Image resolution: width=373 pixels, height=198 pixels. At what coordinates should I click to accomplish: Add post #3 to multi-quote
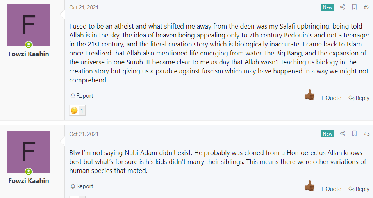pos(330,189)
